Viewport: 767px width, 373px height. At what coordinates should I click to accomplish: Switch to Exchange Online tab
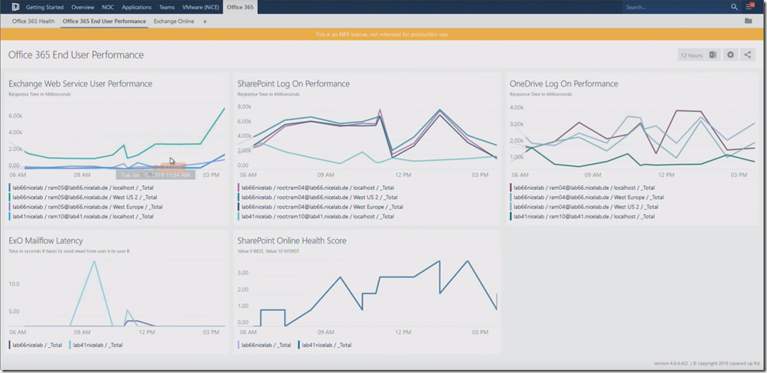point(174,21)
